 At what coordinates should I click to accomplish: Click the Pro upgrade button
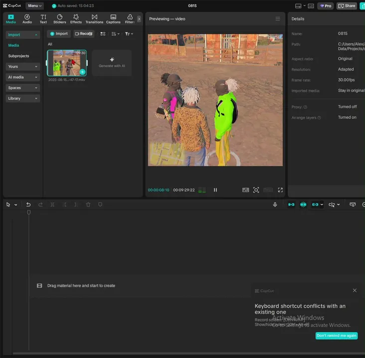pyautogui.click(x=326, y=6)
